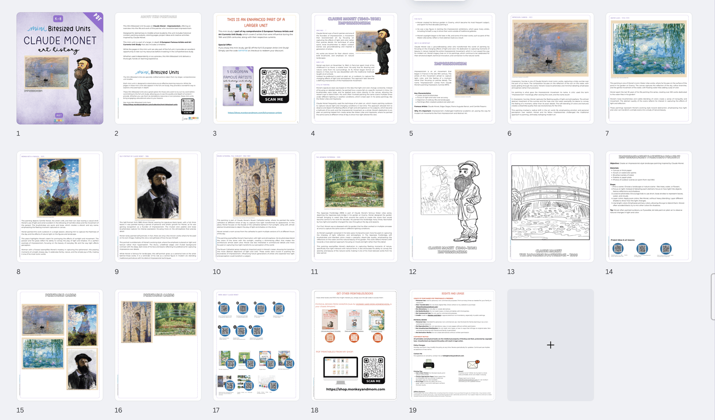
Task: Select the 'Enhanced Part of a Larger Unit' page
Action: (x=256, y=68)
